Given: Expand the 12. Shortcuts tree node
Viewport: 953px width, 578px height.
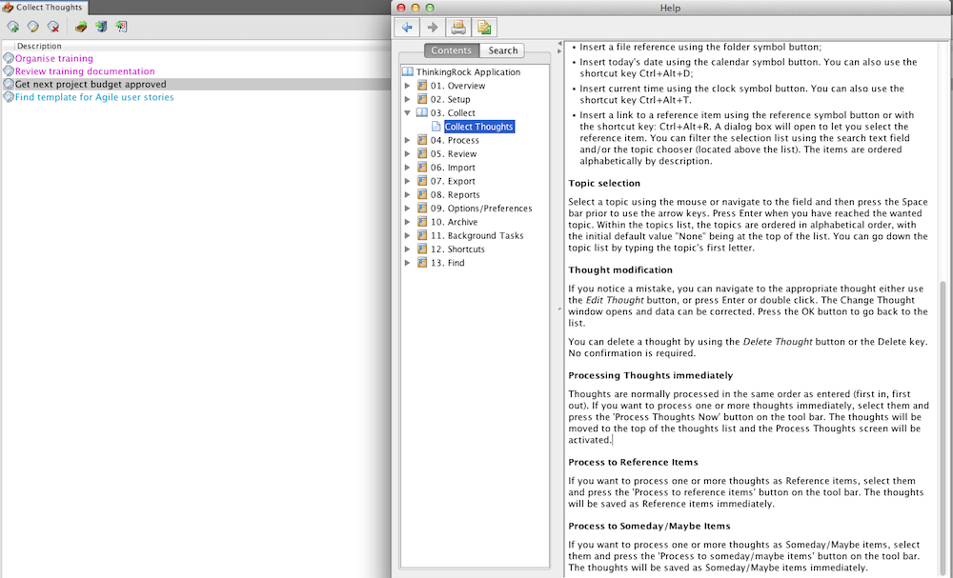Looking at the screenshot, I should coord(408,249).
